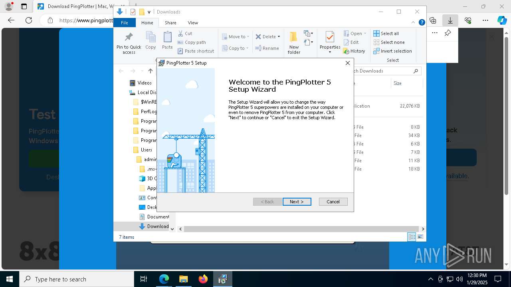The height and width of the screenshot is (287, 511).
Task: Refresh the PingPlotter page in Edge
Action: point(29,20)
